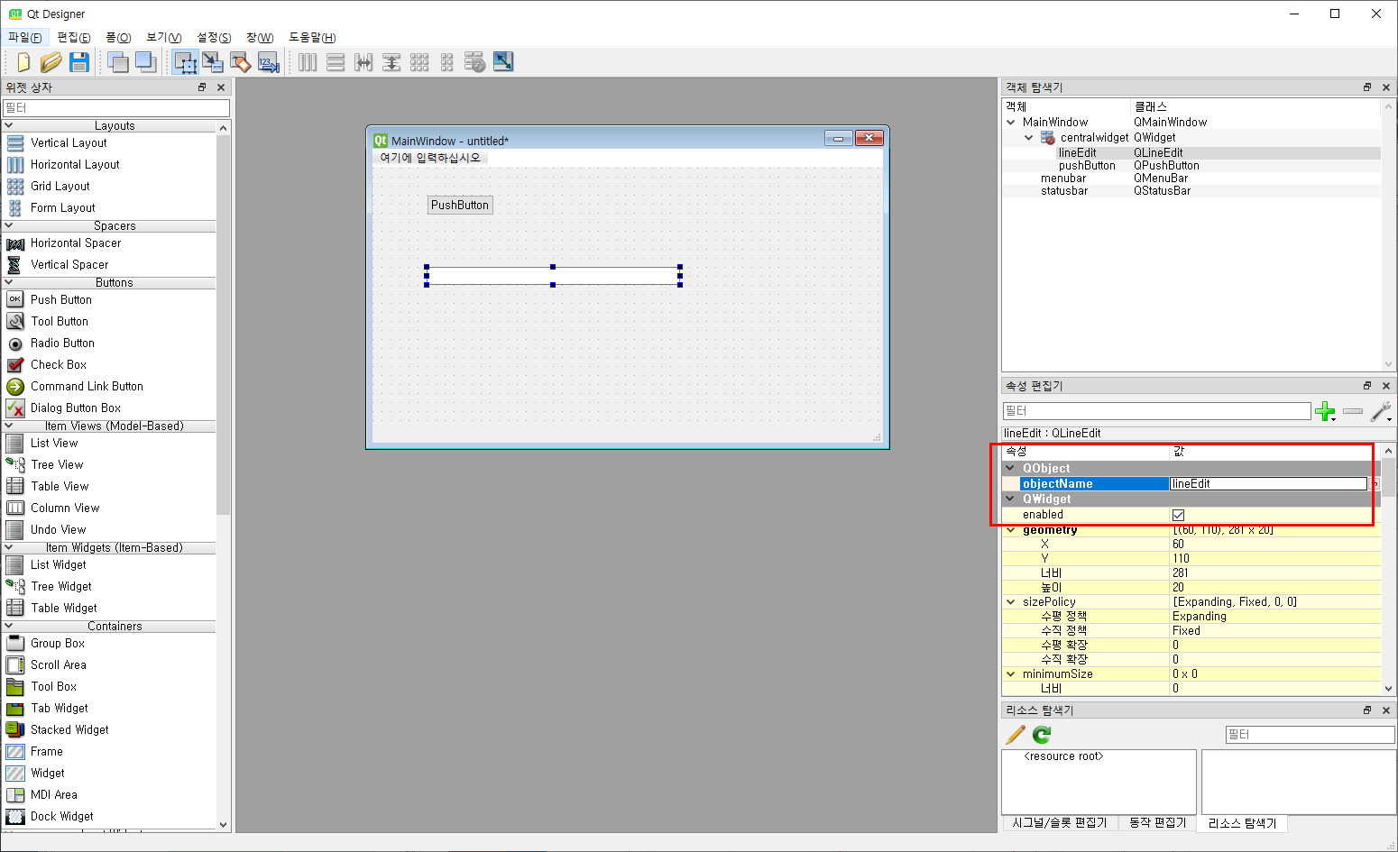Click the minus remove property icon

point(1353,411)
